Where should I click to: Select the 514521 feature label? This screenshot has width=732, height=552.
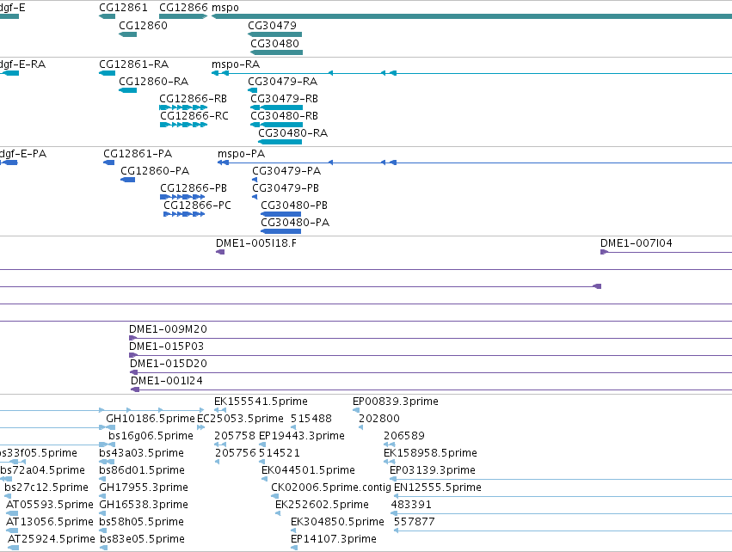280,453
